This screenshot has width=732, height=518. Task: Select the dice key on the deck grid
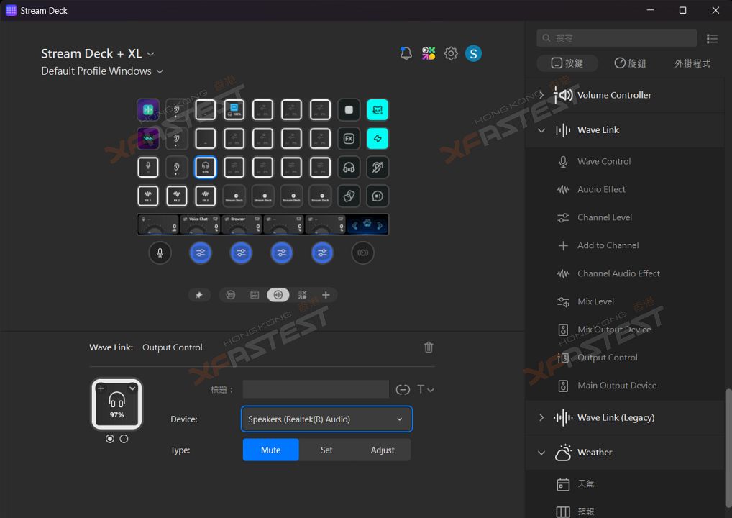(x=349, y=196)
